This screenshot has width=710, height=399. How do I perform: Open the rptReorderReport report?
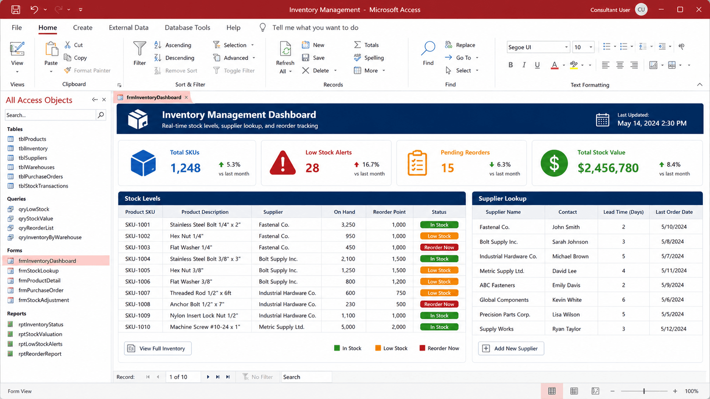click(x=40, y=354)
